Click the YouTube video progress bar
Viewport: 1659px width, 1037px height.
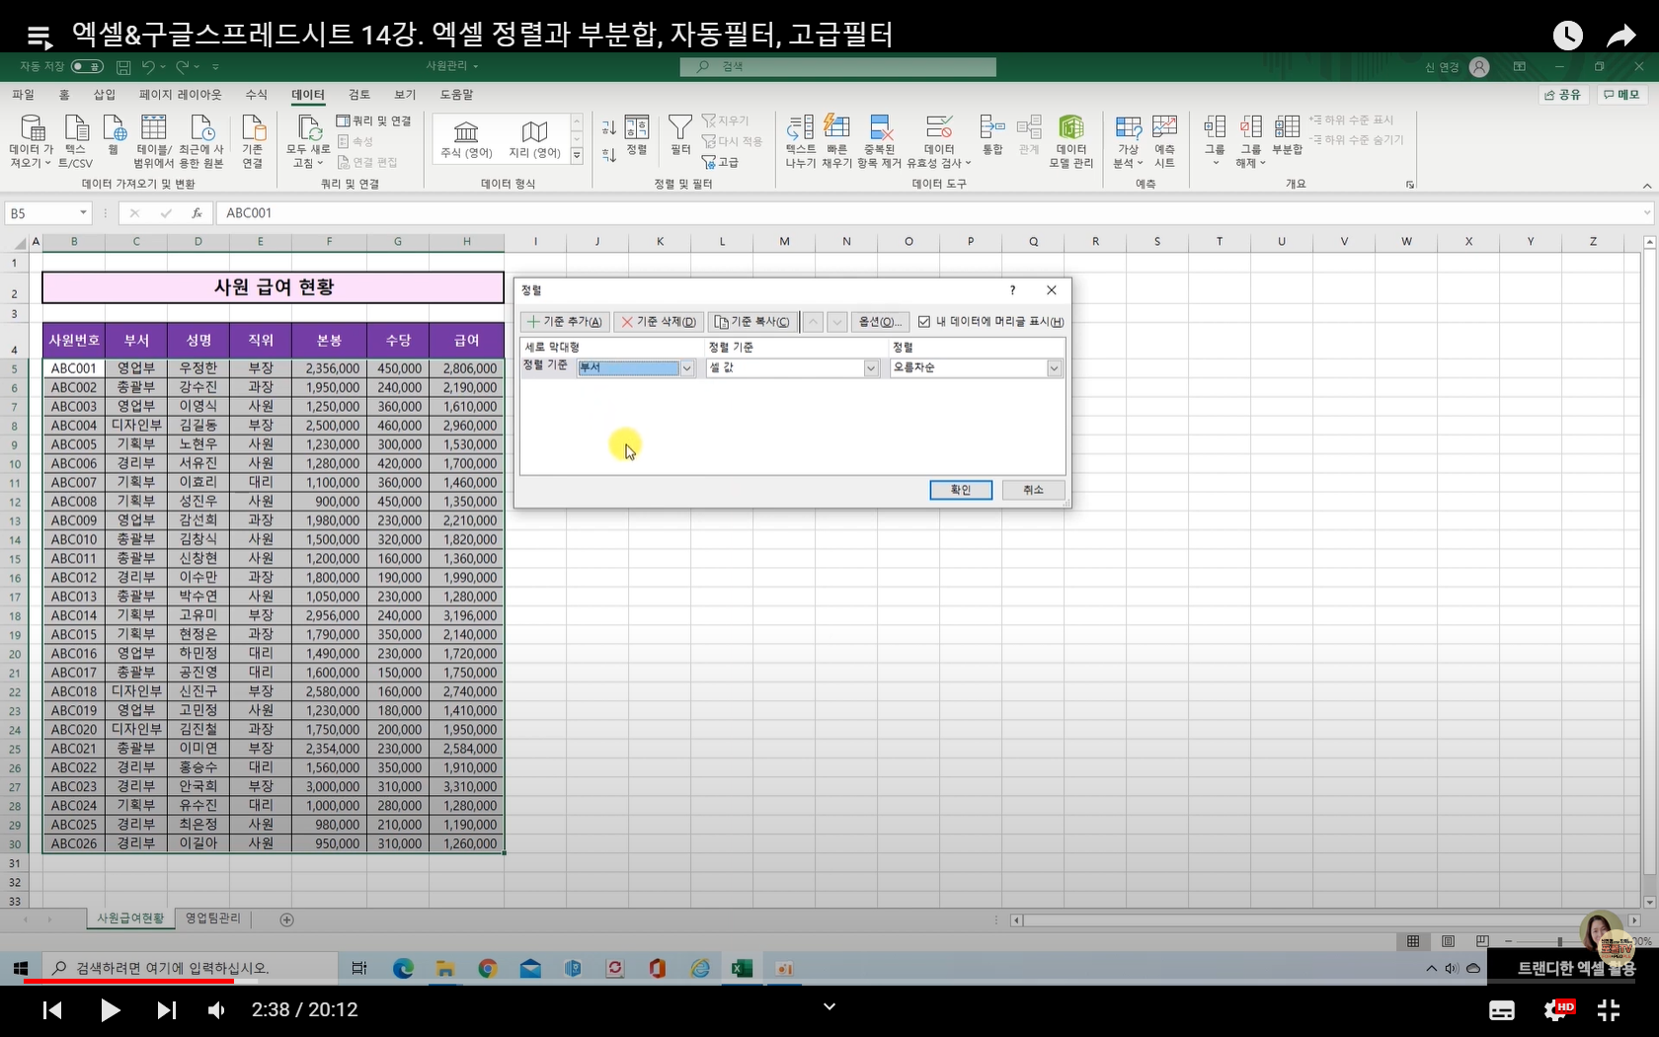829,982
